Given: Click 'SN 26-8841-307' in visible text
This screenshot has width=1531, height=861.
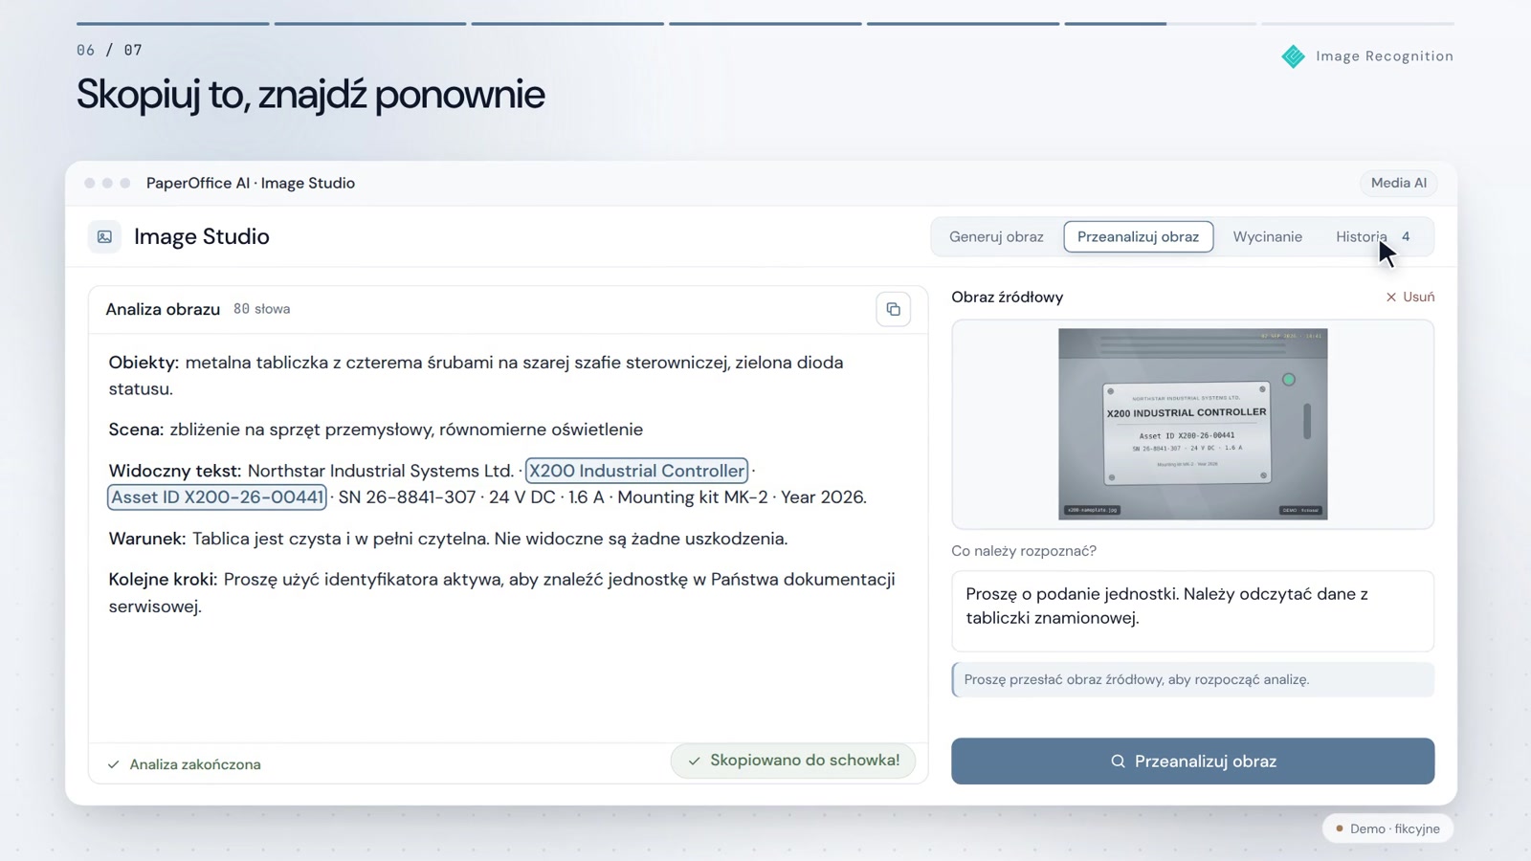Looking at the screenshot, I should pyautogui.click(x=407, y=497).
